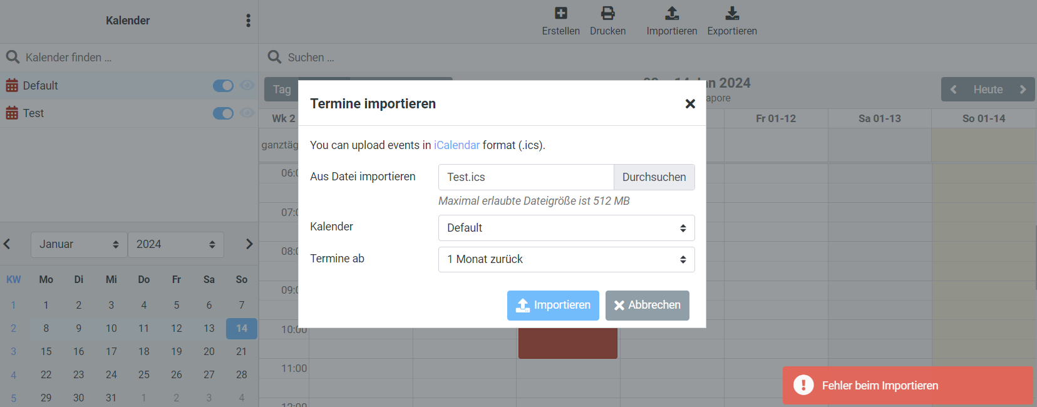Open the Kalender three-dot options menu
Screen dimensions: 1037x407
click(248, 21)
